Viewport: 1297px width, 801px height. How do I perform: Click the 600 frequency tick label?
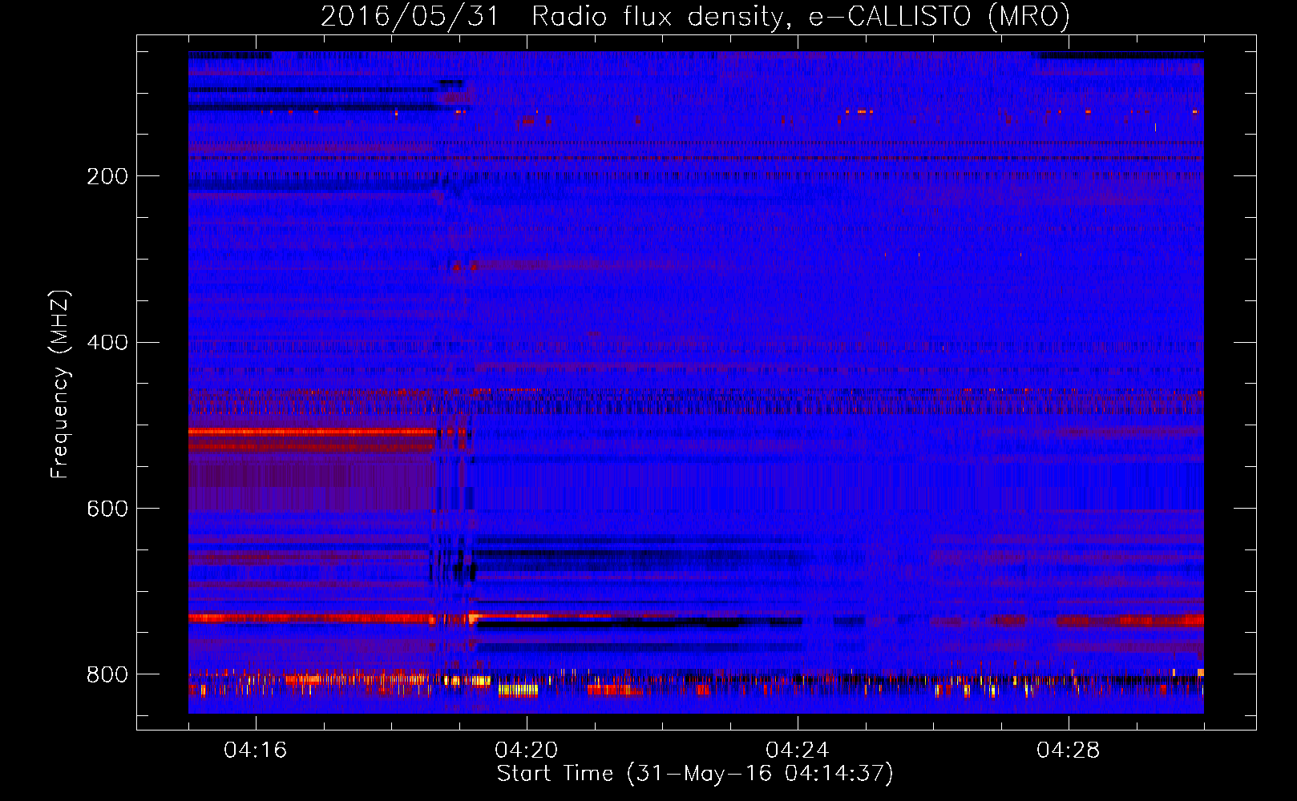107,509
